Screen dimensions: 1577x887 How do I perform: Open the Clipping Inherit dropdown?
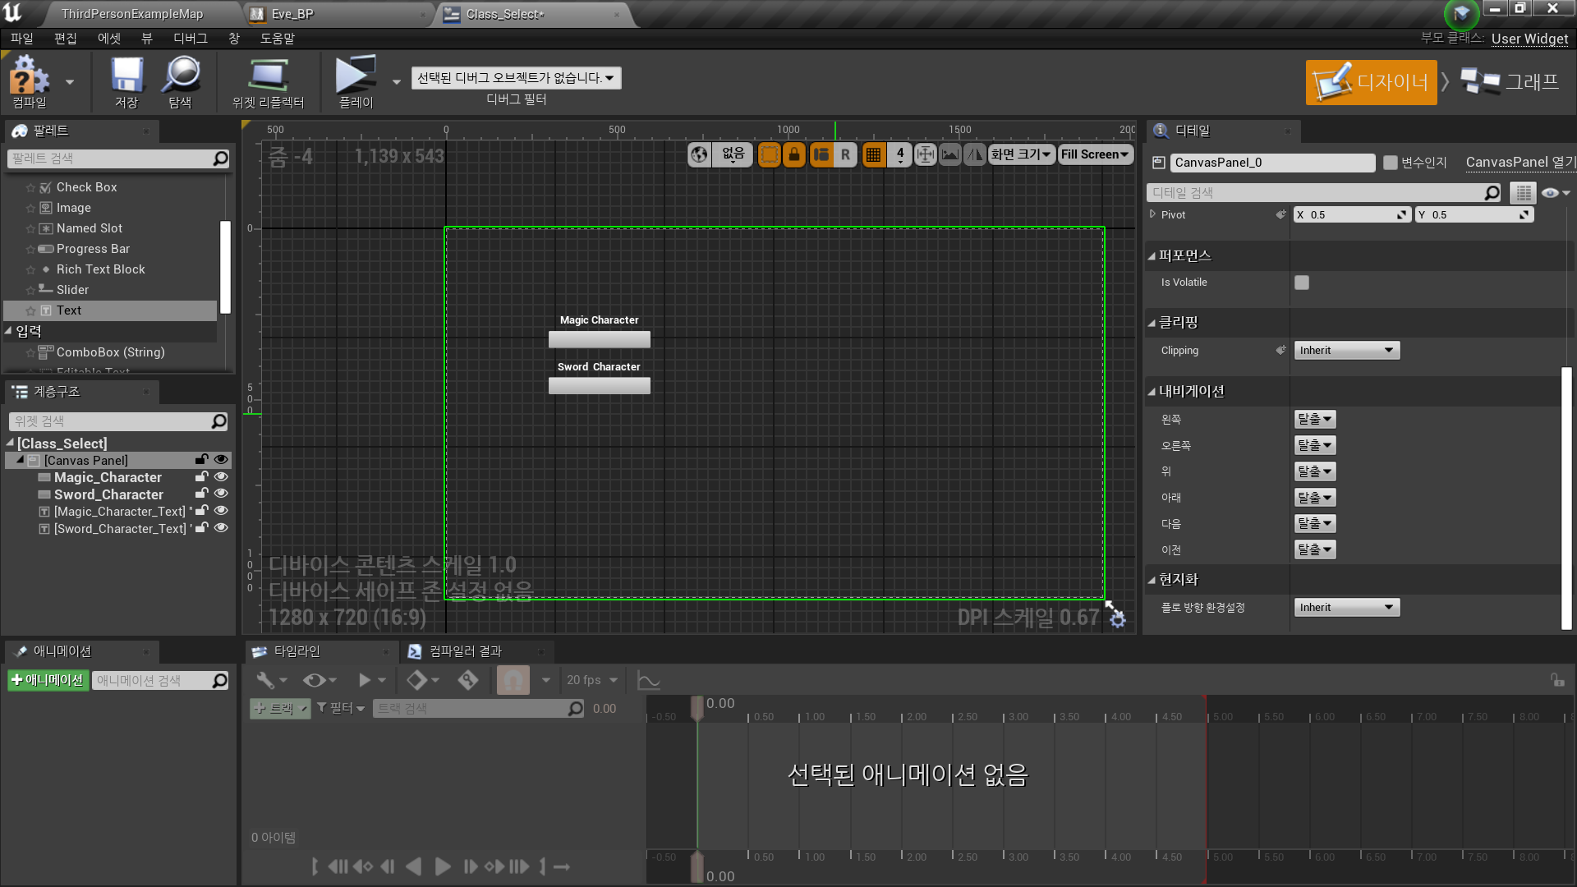(x=1346, y=350)
